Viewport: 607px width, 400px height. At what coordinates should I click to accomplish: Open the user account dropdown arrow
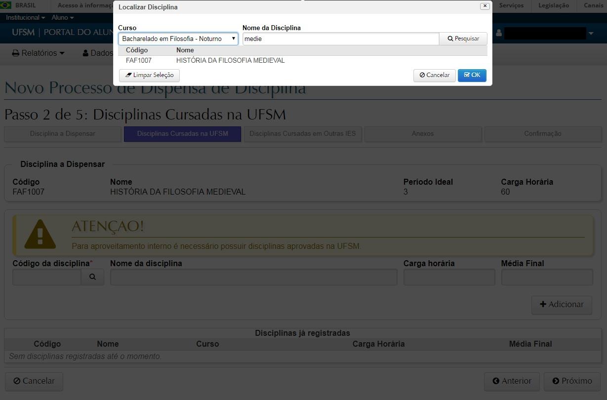click(591, 33)
